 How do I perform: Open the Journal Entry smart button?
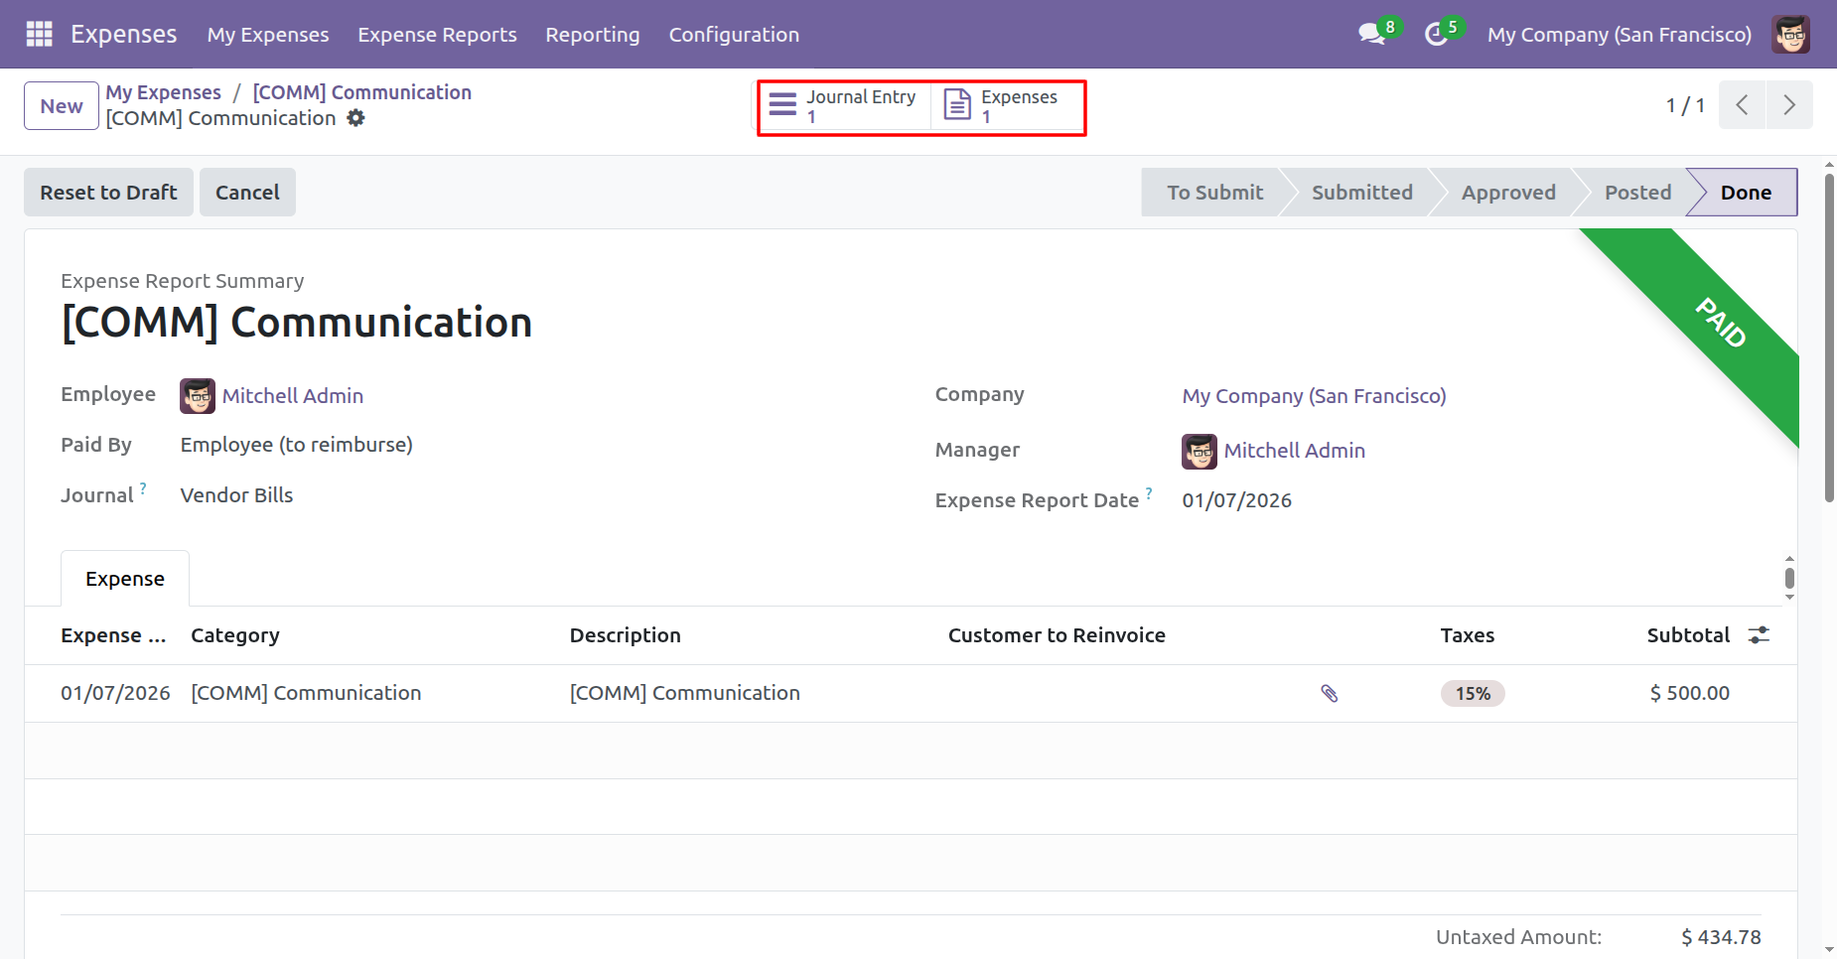coord(843,106)
